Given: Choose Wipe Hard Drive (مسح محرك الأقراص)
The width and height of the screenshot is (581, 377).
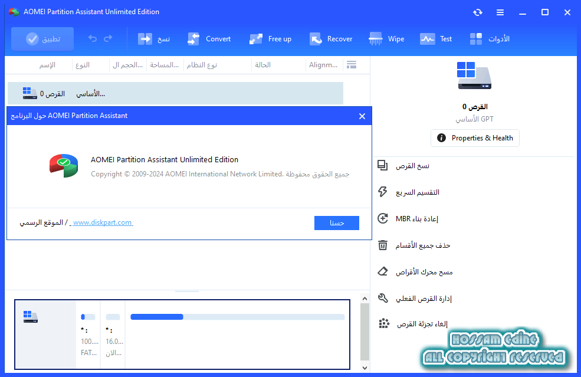Looking at the screenshot, I should (x=415, y=272).
